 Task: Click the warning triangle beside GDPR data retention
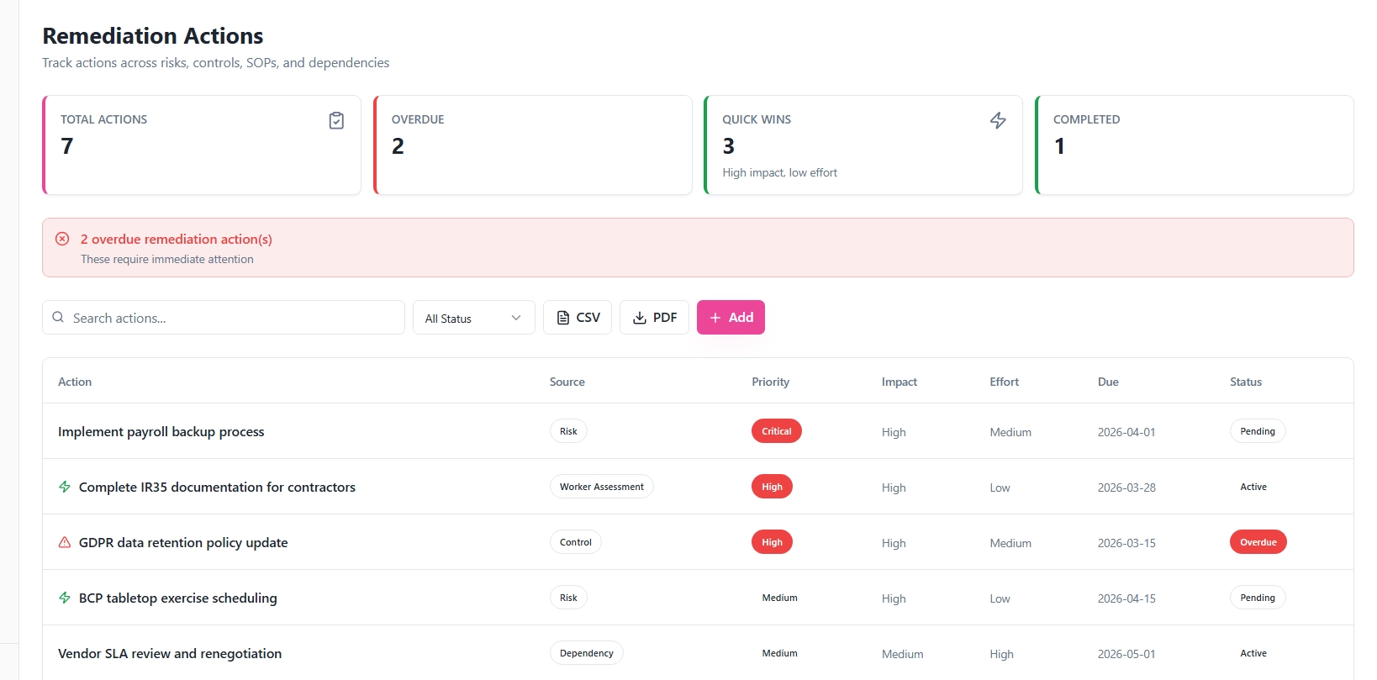tap(65, 542)
